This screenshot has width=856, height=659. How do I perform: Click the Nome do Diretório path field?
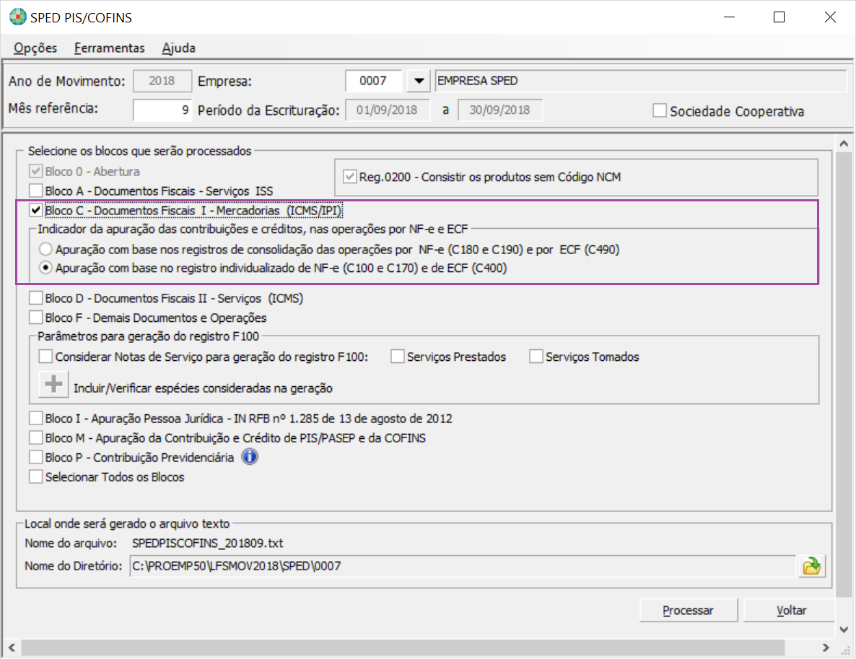[x=462, y=567]
